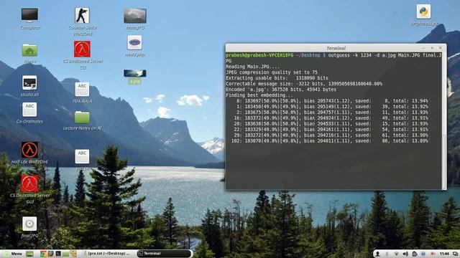Viewport: 460px width, 258px height.
Task: Open Lecture Notes on AI folder
Action: click(x=82, y=117)
